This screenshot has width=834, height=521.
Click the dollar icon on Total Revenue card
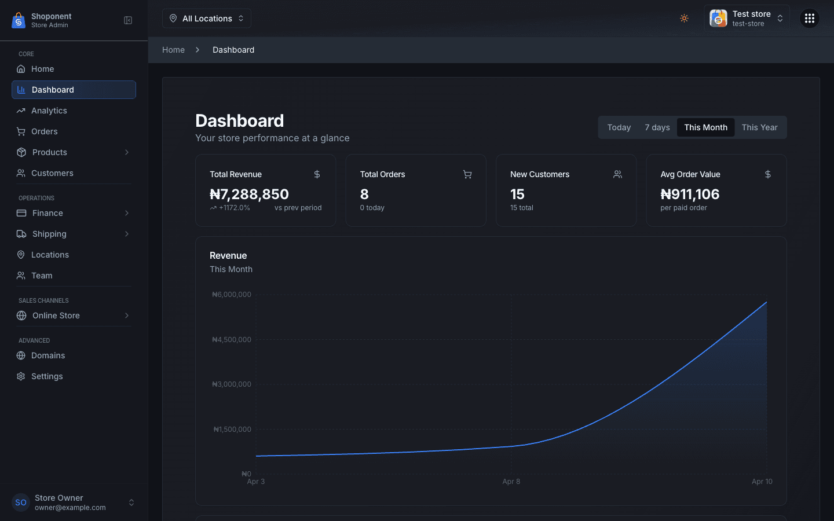pyautogui.click(x=317, y=174)
